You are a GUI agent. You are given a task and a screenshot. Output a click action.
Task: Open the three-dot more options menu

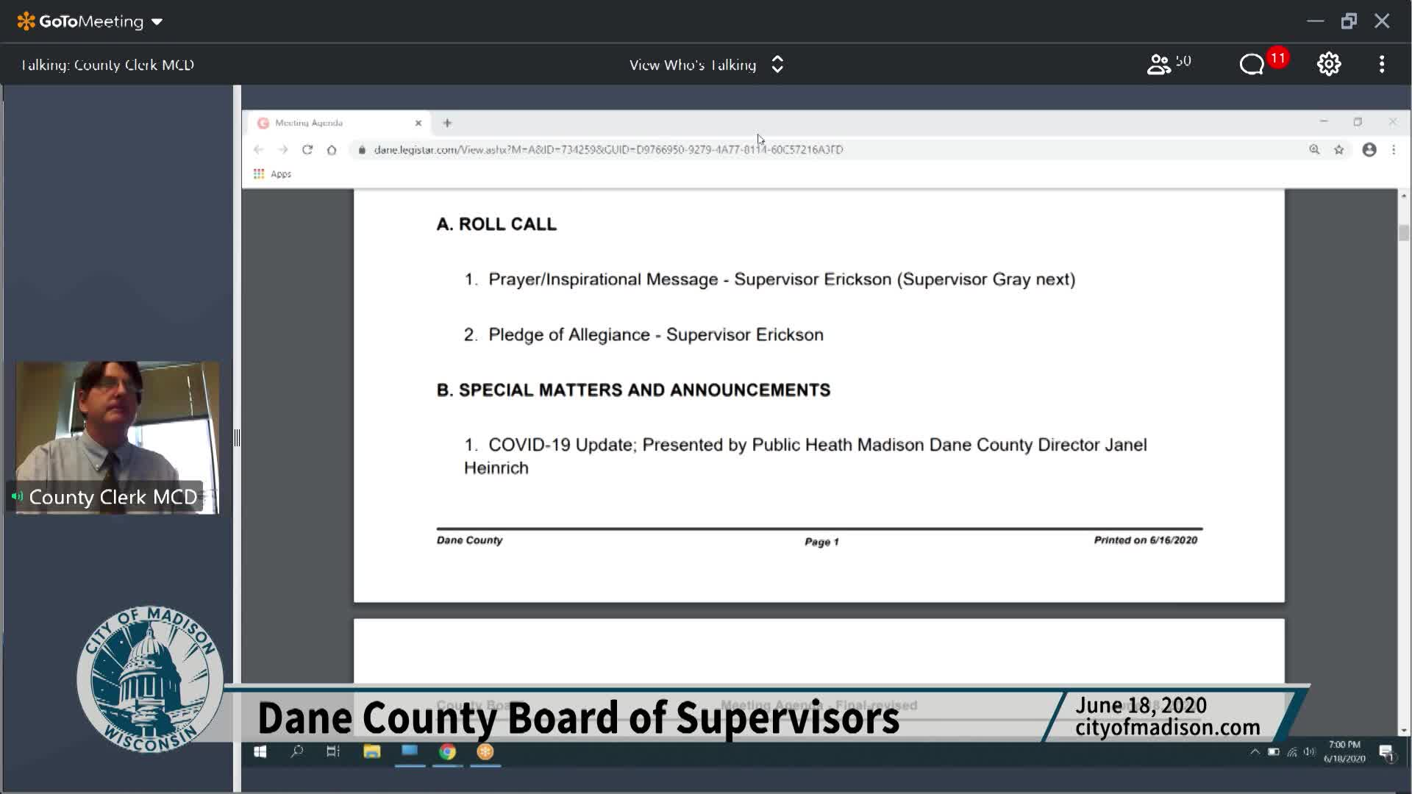point(1382,64)
